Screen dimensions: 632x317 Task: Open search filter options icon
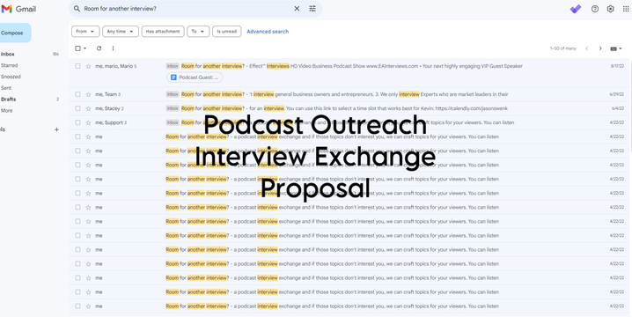click(x=312, y=9)
